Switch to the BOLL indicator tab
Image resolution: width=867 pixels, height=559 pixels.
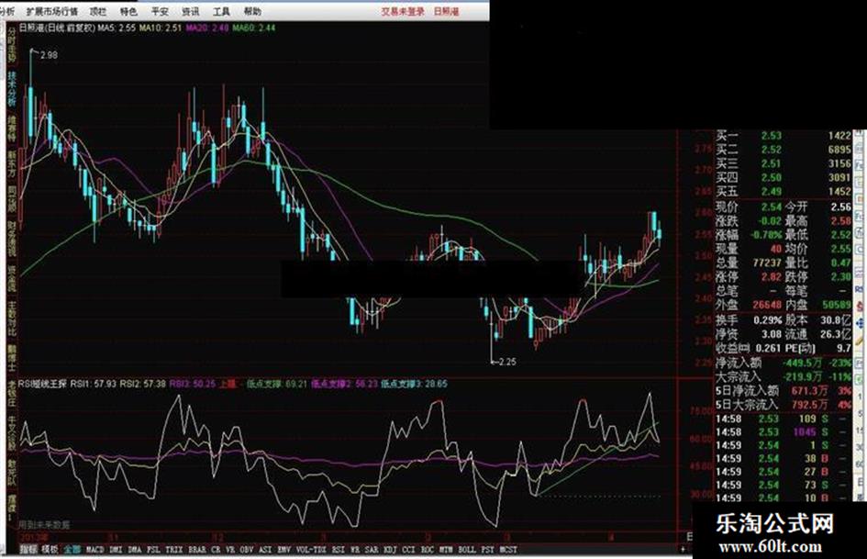pyautogui.click(x=467, y=550)
